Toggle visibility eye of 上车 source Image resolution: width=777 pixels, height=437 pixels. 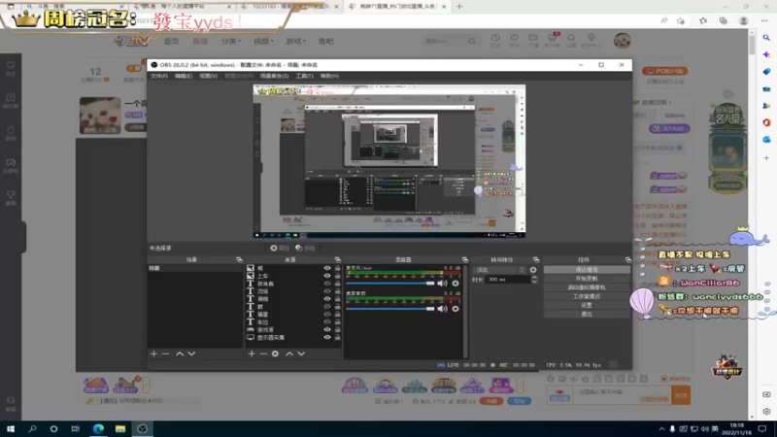pyautogui.click(x=327, y=276)
